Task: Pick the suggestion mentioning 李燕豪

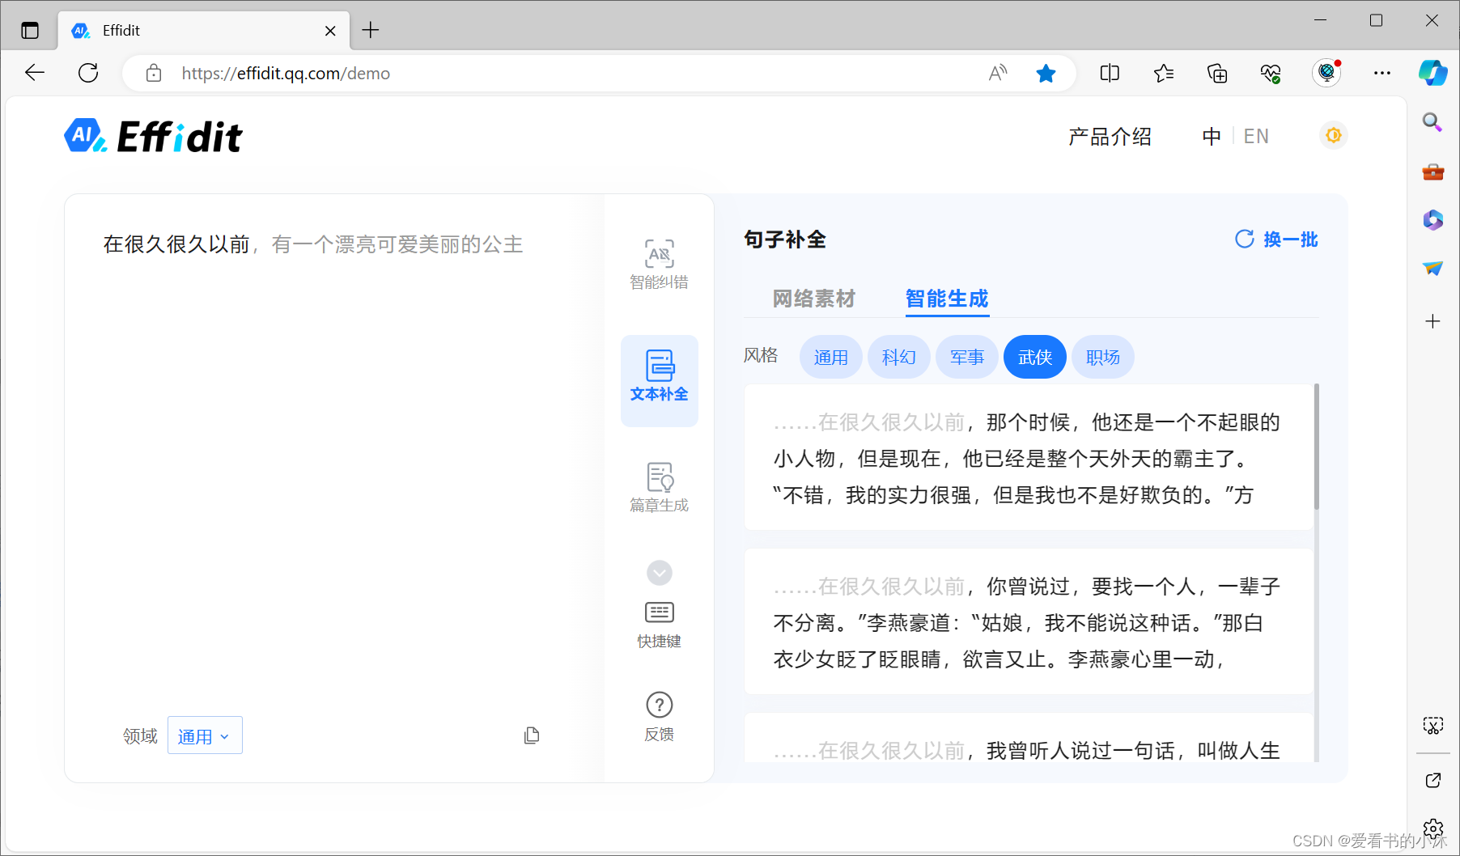Action: tap(1028, 622)
